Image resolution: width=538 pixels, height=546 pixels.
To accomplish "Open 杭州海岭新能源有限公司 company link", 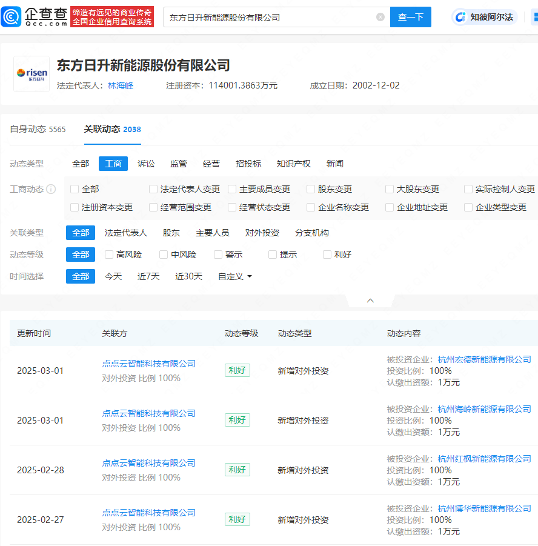I will (x=484, y=410).
